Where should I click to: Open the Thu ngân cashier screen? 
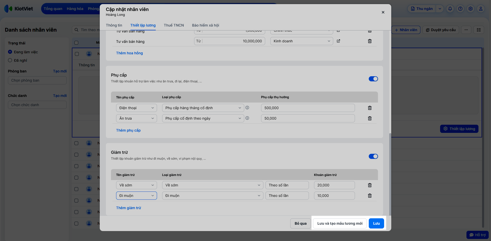pyautogui.click(x=422, y=9)
